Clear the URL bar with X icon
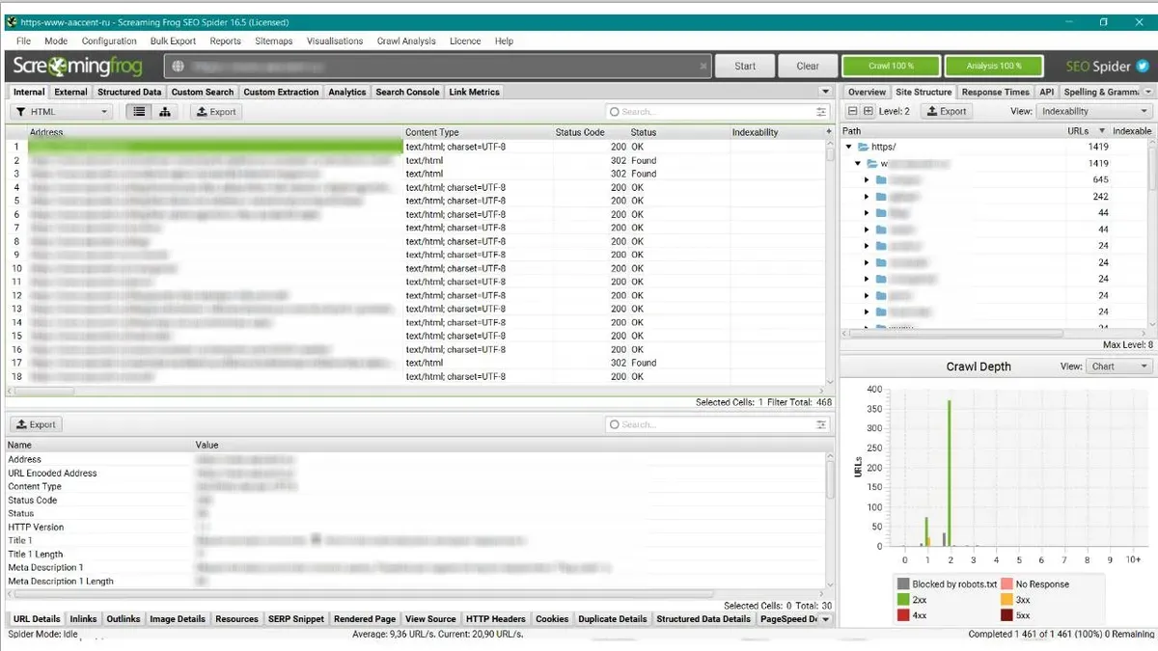This screenshot has height=651, width=1158. pyautogui.click(x=702, y=67)
